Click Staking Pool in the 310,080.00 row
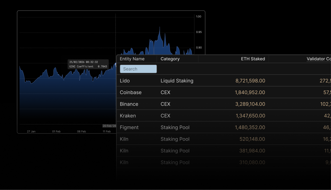This screenshot has width=331, height=190. 175,162
